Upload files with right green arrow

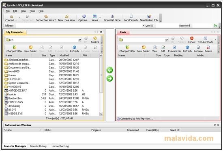tap(109, 78)
